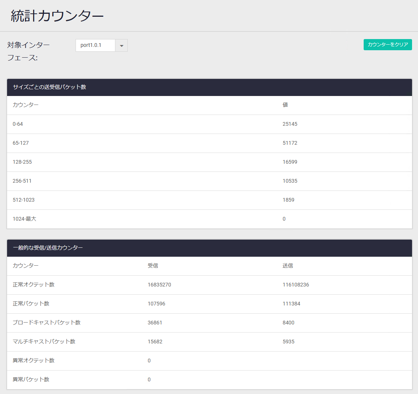The height and width of the screenshot is (394, 418).
Task: Click the 1024-最大 row label
Action: [25, 219]
